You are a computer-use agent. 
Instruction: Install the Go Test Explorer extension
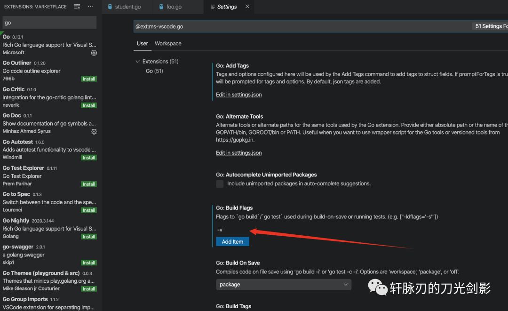tap(89, 184)
